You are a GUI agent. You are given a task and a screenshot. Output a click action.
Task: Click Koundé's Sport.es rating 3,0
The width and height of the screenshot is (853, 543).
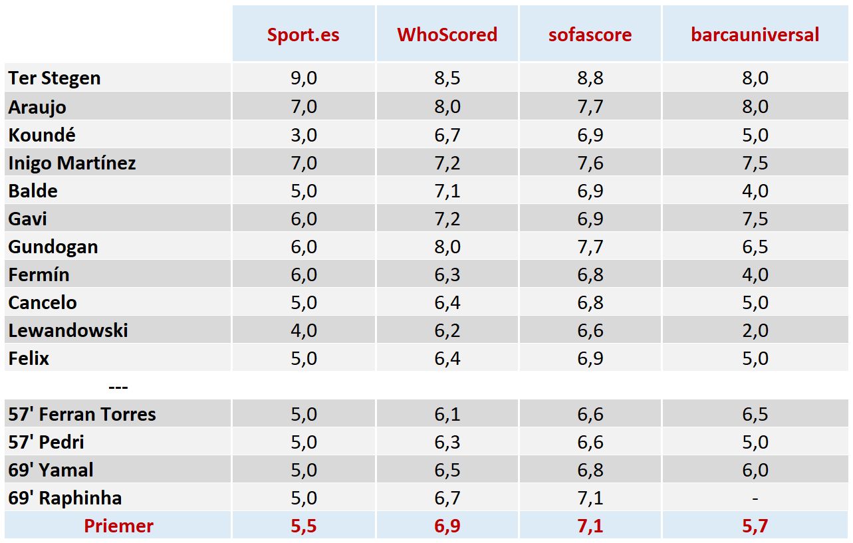(x=303, y=135)
